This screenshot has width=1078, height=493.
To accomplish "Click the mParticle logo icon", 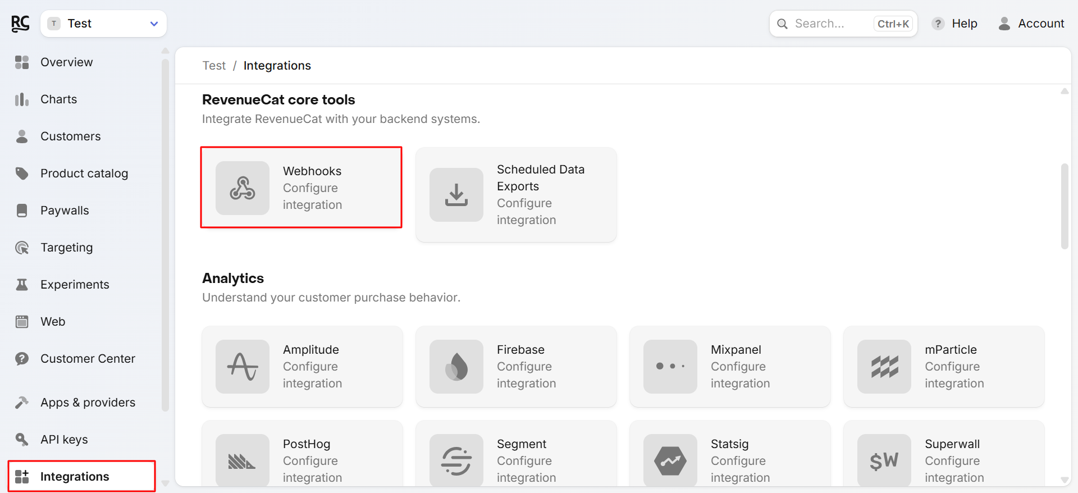I will 884,367.
